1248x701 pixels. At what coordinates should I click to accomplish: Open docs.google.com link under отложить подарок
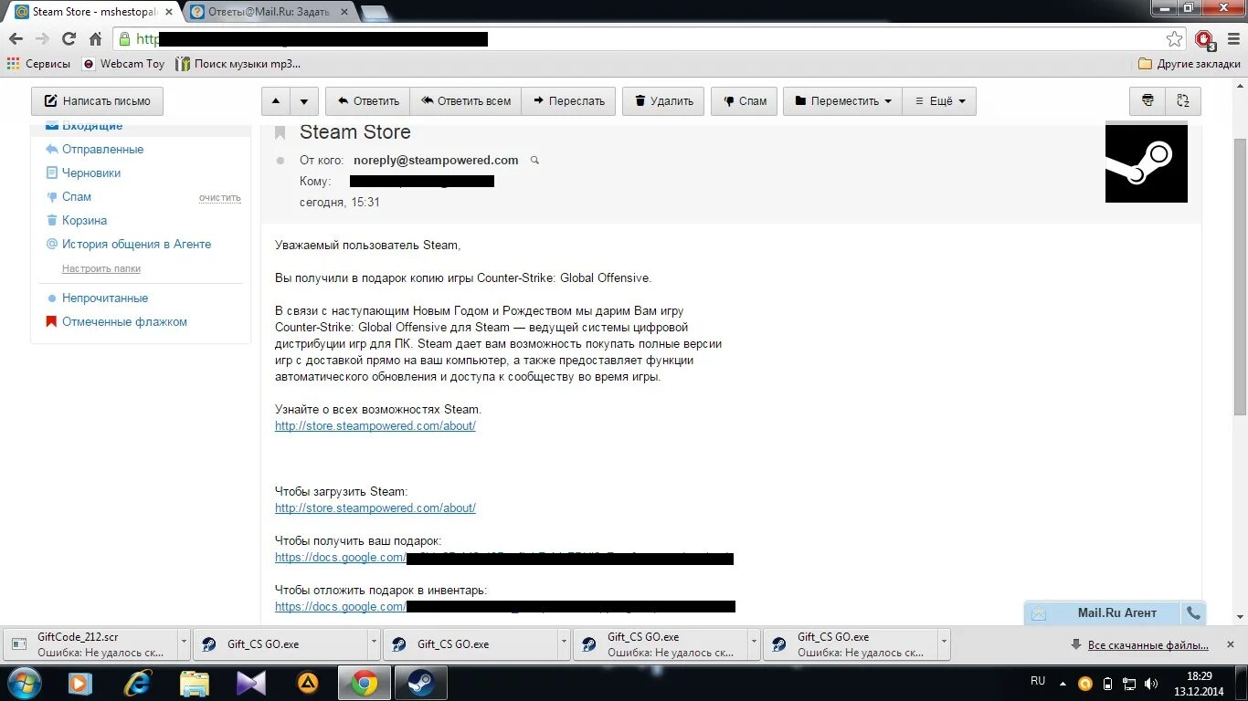click(x=505, y=606)
